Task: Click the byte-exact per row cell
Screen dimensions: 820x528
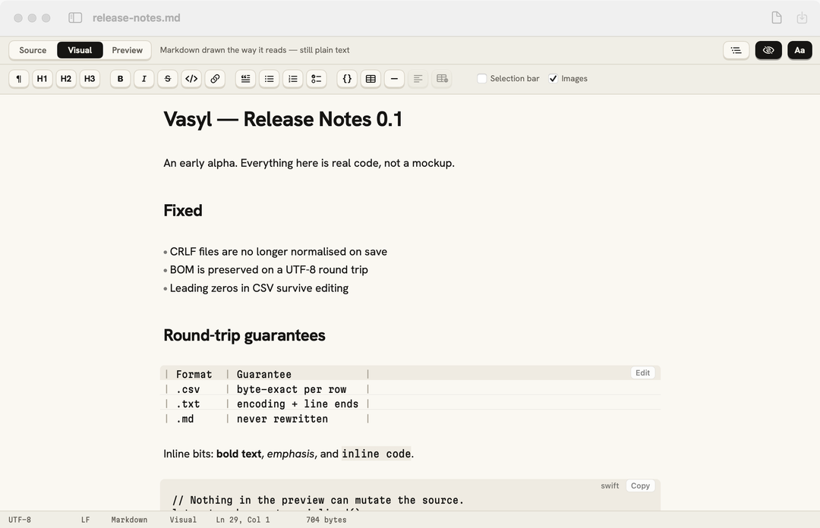Action: pyautogui.click(x=292, y=389)
